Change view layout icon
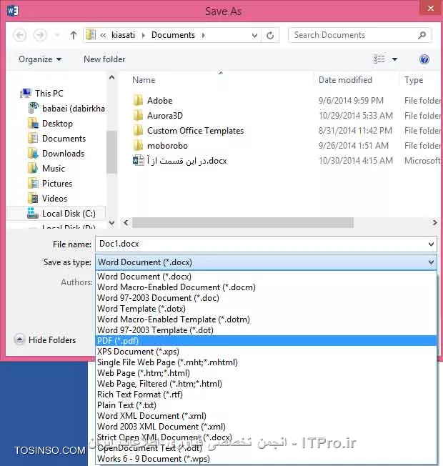443x466 pixels. pyautogui.click(x=379, y=59)
